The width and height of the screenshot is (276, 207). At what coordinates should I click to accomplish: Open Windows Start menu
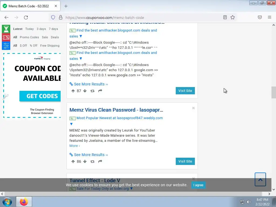(7, 202)
